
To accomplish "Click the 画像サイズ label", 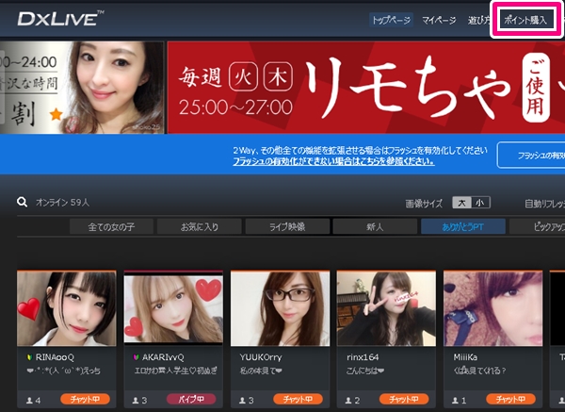I will [x=424, y=204].
